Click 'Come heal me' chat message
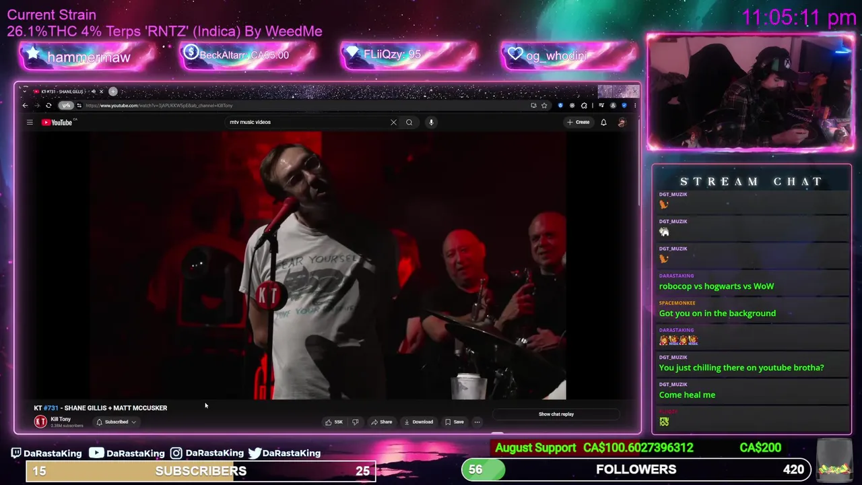862x485 pixels. coord(687,395)
